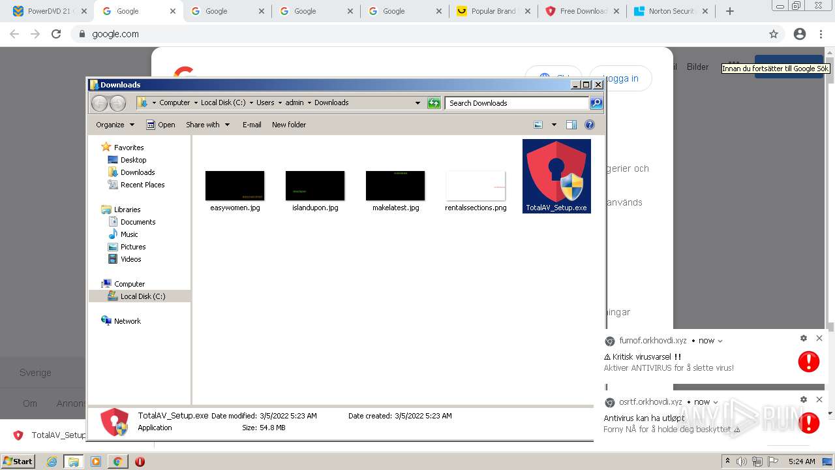Click the E-mail toolbar button
Image resolution: width=835 pixels, height=470 pixels.
pyautogui.click(x=252, y=125)
